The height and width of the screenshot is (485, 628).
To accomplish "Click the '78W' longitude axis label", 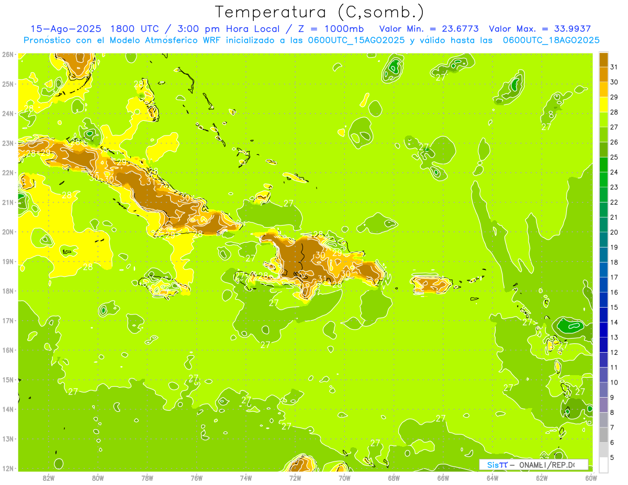I will (147, 478).
